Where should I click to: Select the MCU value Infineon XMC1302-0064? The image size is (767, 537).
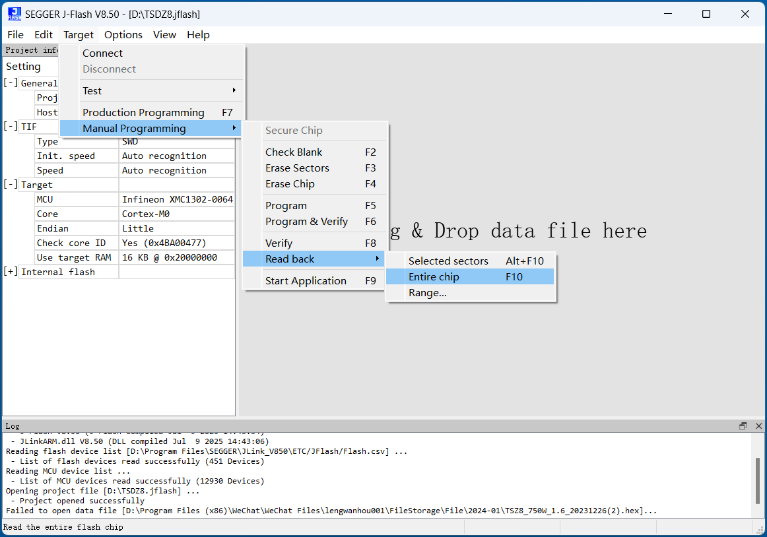177,199
